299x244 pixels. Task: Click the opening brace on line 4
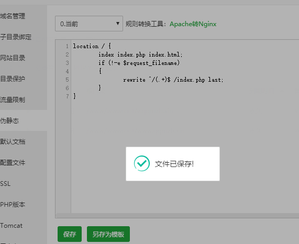point(100,71)
